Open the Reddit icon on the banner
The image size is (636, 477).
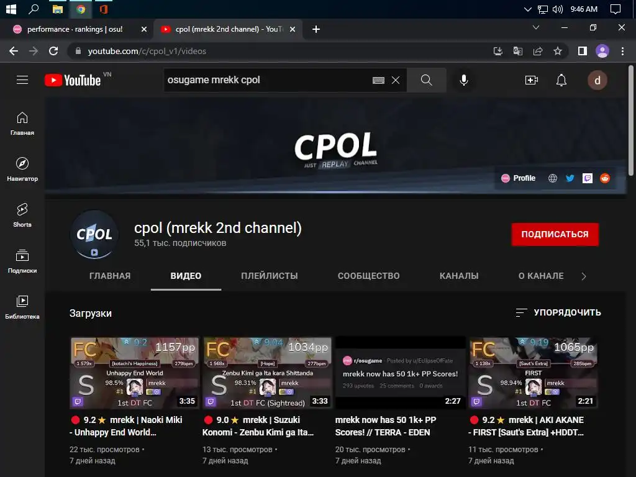pyautogui.click(x=605, y=178)
